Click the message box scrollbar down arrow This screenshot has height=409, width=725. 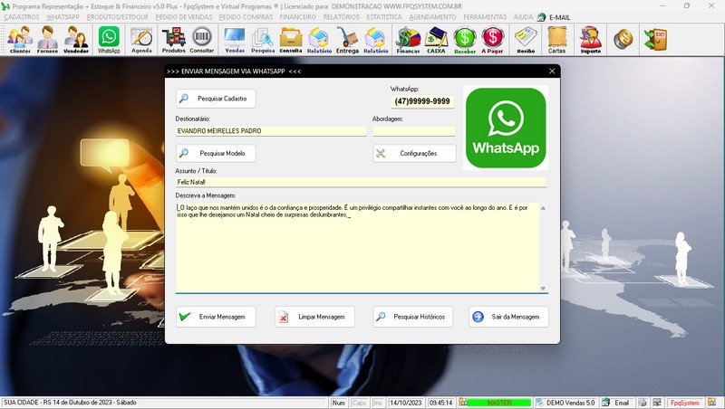pyautogui.click(x=543, y=288)
